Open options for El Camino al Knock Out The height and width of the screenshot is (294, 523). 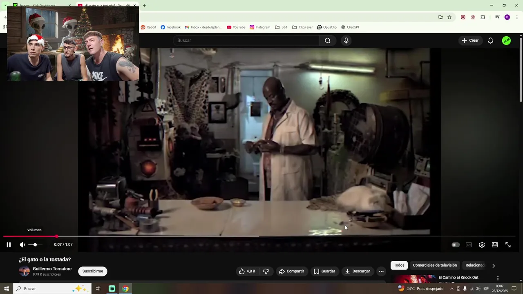pyautogui.click(x=498, y=278)
